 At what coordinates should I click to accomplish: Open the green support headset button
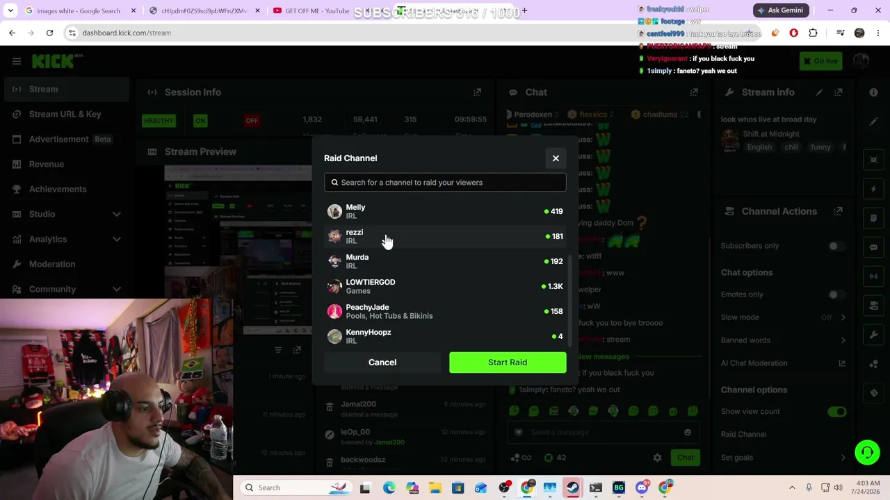pyautogui.click(x=867, y=453)
